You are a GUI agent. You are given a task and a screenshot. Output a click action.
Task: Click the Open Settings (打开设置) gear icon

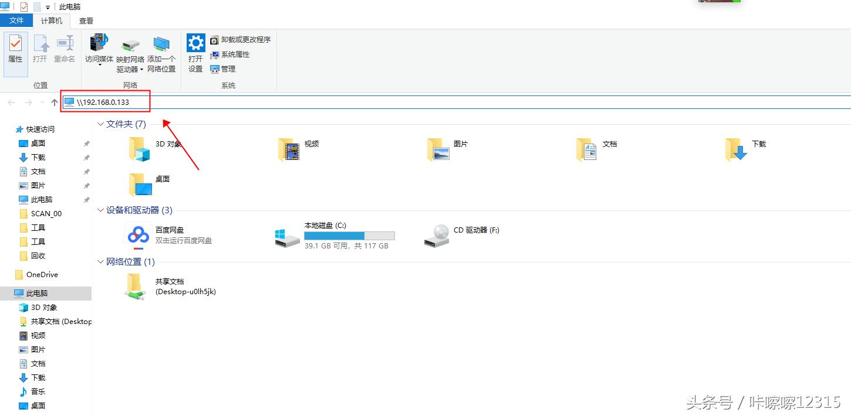pyautogui.click(x=195, y=53)
